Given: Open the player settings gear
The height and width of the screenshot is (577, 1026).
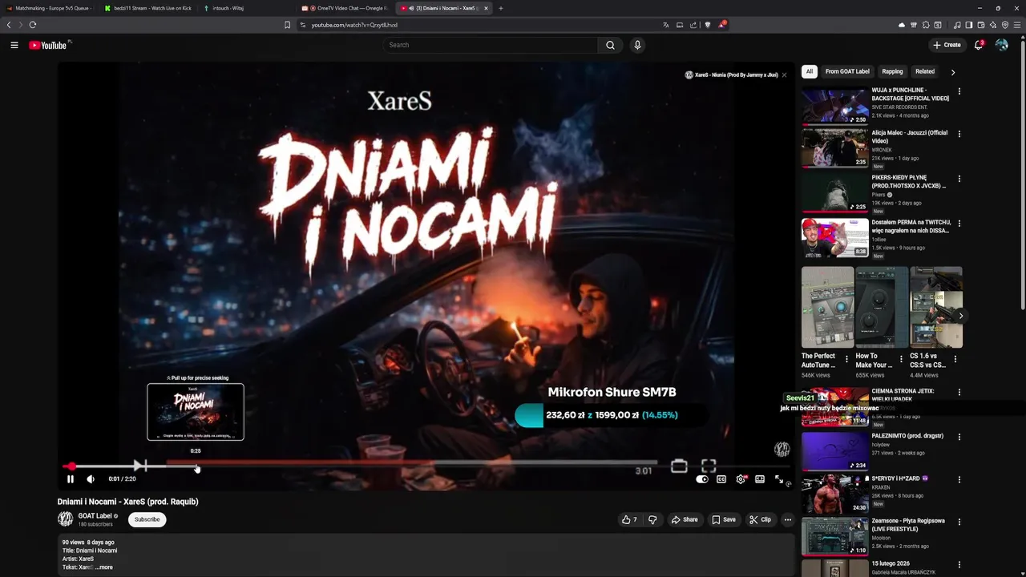Looking at the screenshot, I should (x=741, y=479).
